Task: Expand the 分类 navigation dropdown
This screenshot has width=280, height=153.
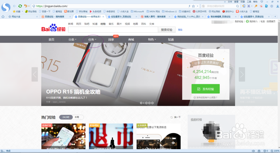Action: (x=72, y=40)
